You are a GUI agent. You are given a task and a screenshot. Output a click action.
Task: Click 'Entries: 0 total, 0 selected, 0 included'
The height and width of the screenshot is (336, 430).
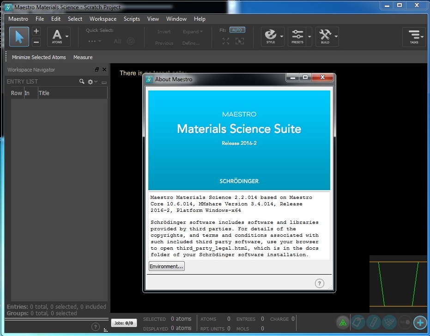pos(56,306)
